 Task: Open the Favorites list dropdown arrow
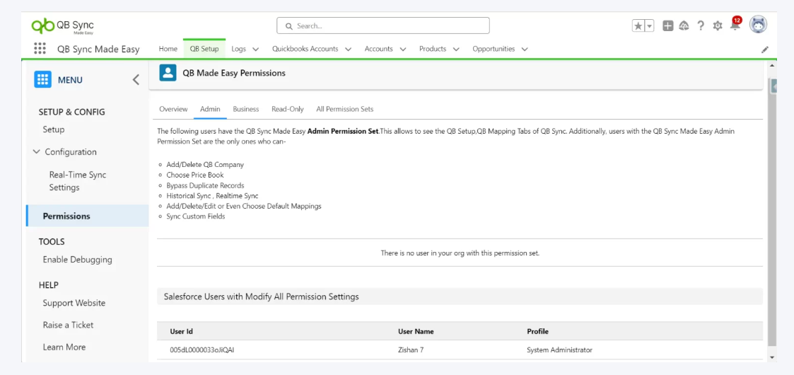(x=649, y=25)
